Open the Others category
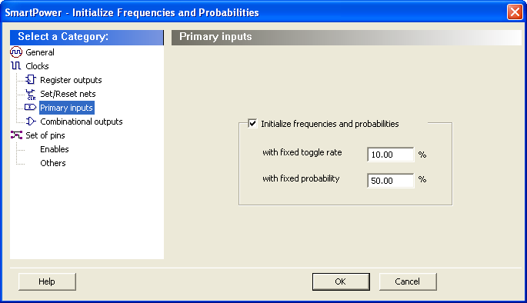 coord(53,163)
